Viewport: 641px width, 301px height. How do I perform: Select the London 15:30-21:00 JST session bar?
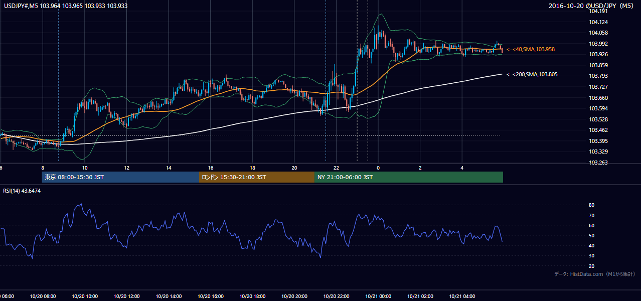(x=257, y=177)
